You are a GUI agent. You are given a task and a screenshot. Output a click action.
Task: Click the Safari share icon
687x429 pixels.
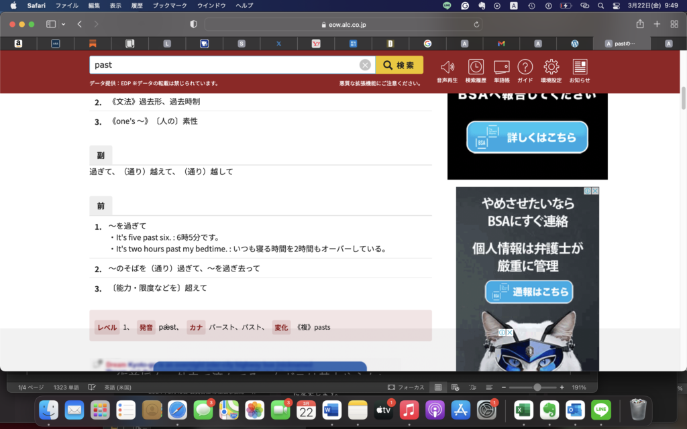click(640, 24)
